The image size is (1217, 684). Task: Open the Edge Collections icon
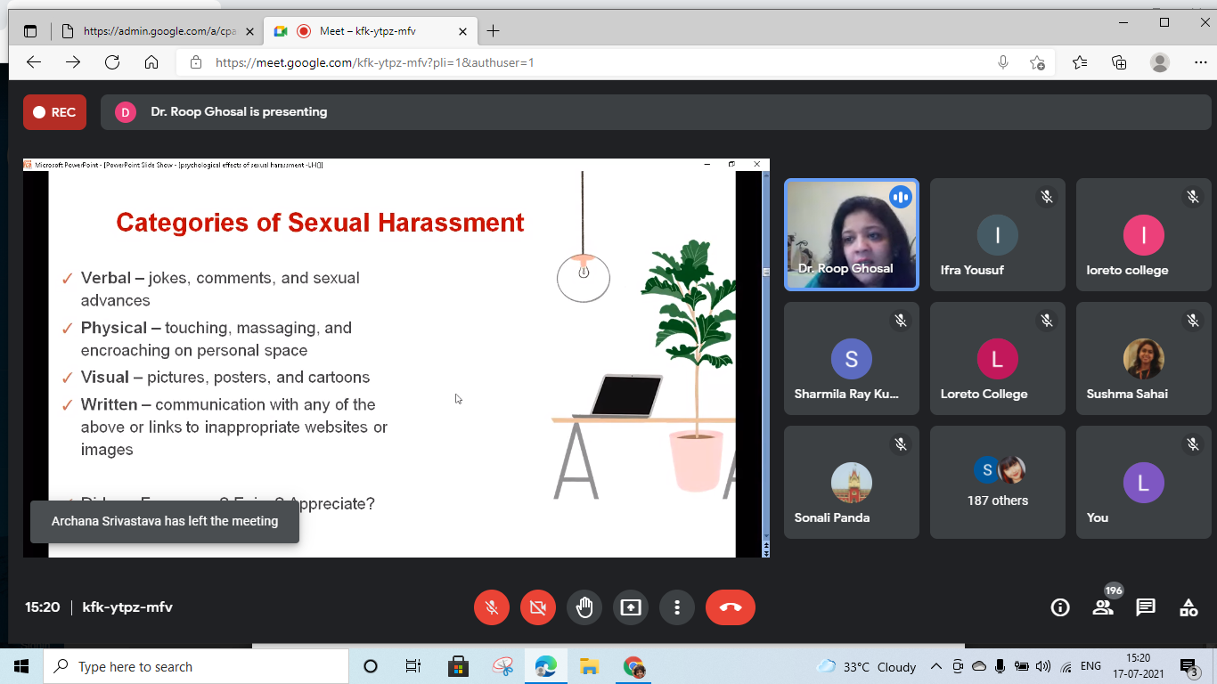(1119, 62)
